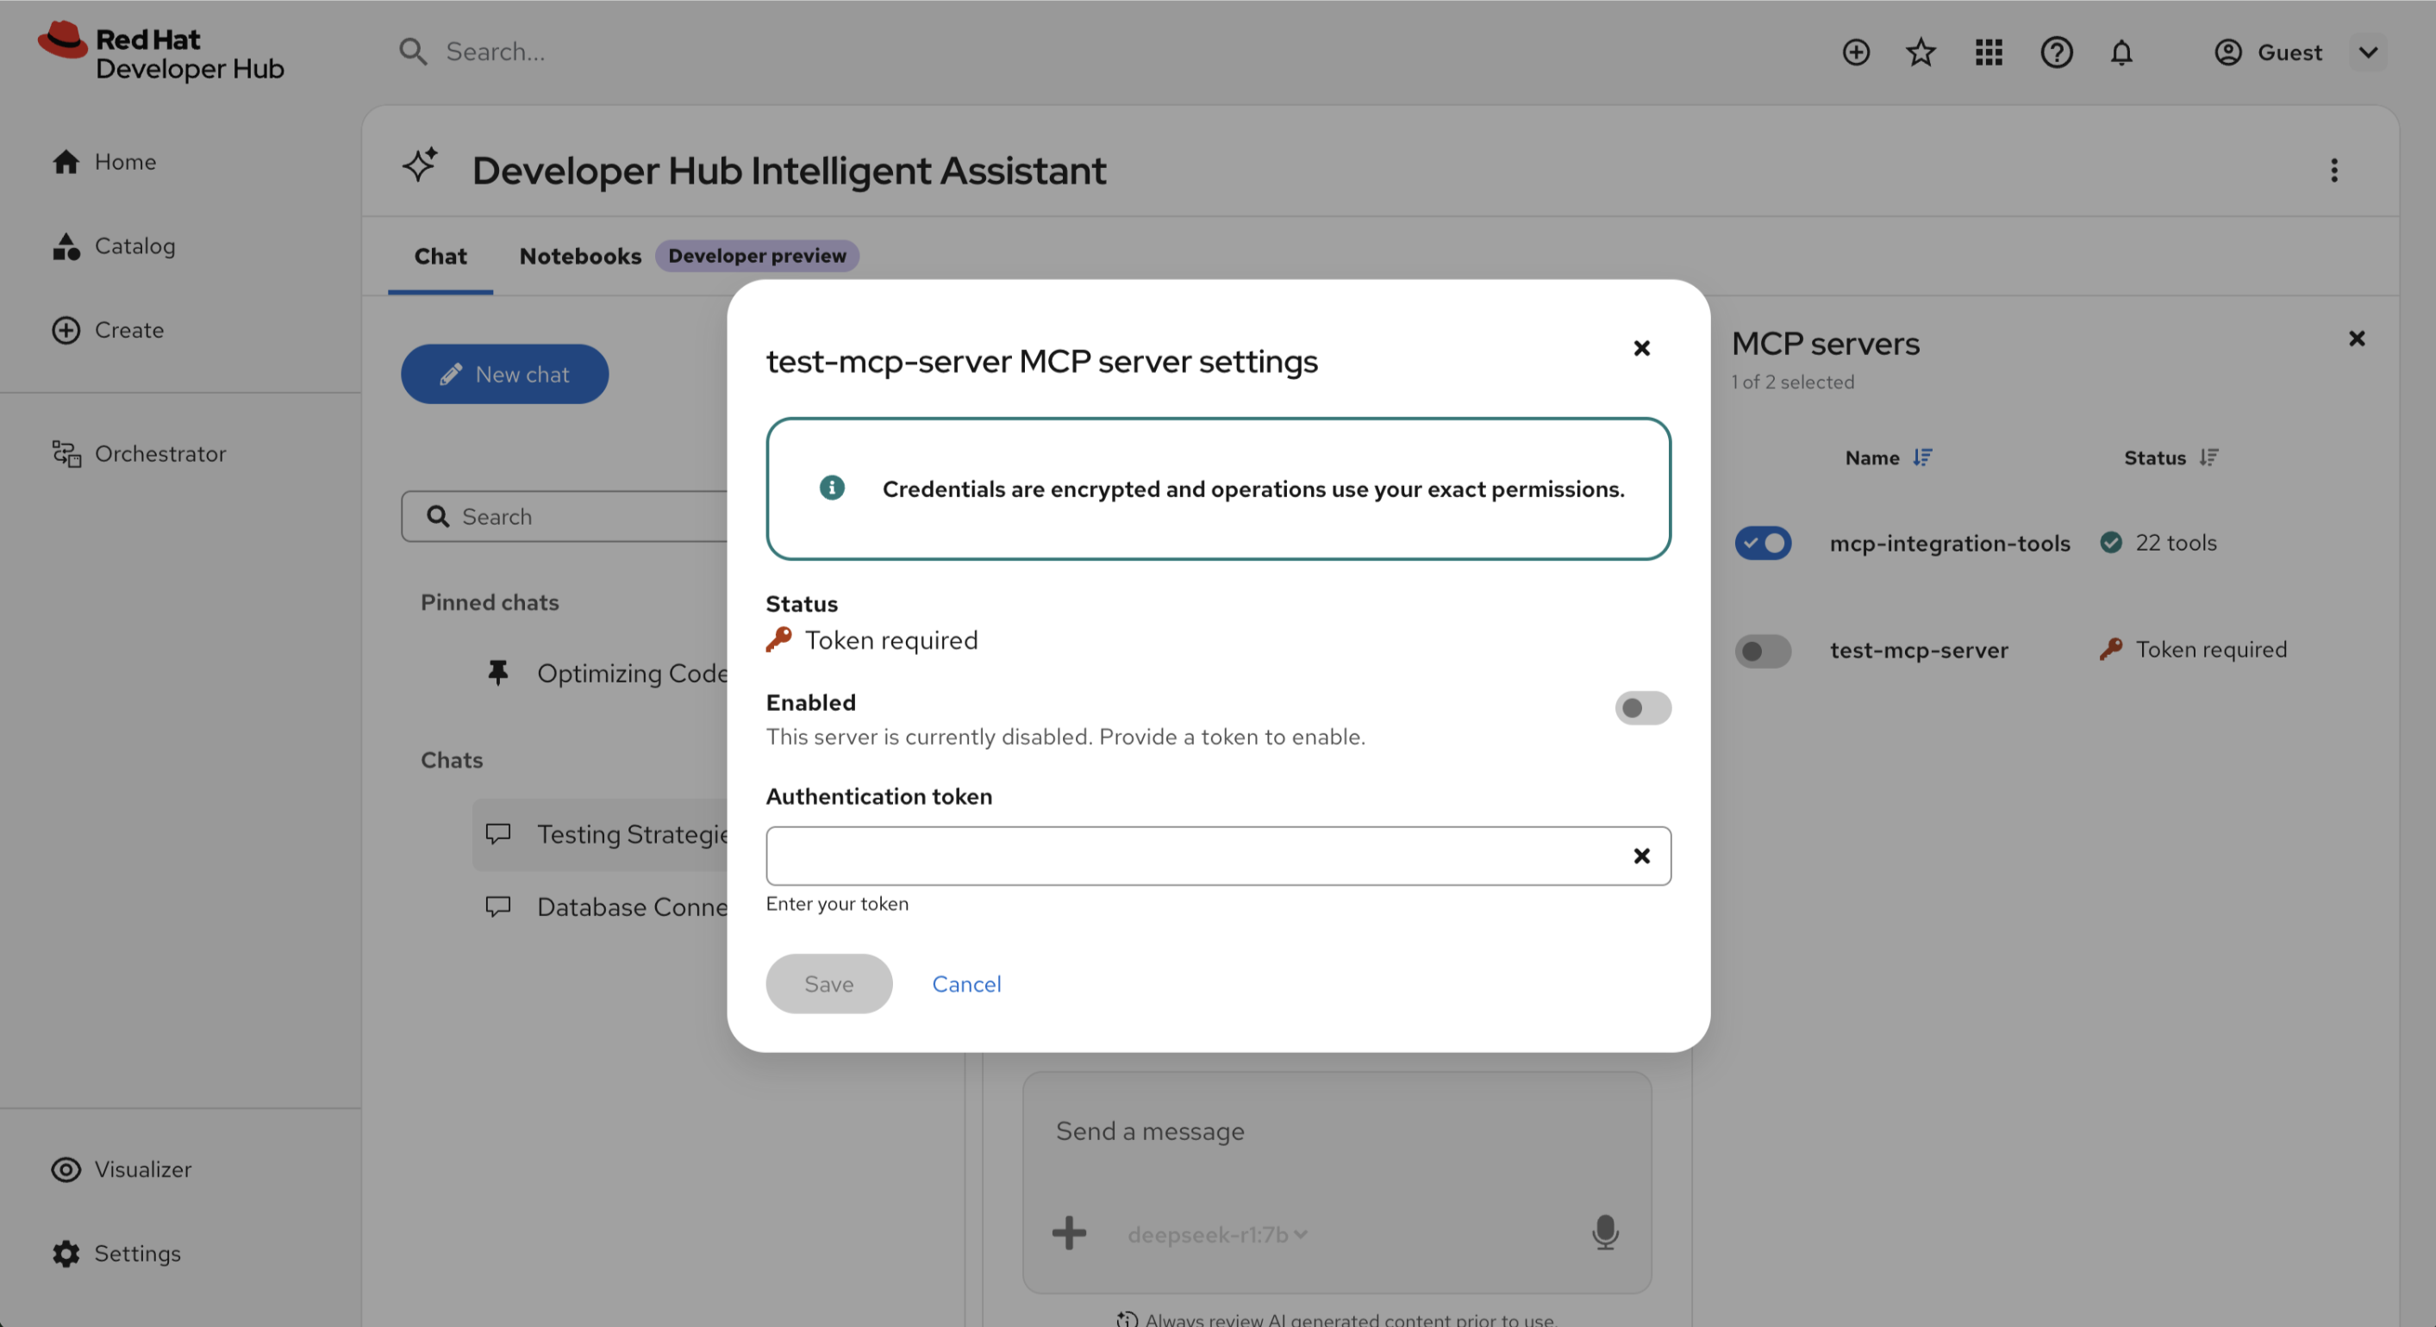Click the microphone voice input icon
Viewport: 2436px width, 1327px height.
click(x=1605, y=1232)
